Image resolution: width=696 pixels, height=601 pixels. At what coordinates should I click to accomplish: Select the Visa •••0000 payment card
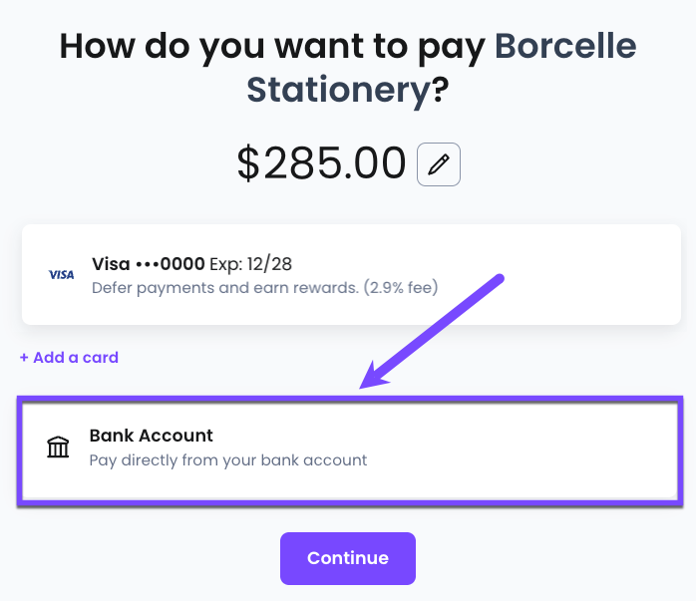pyautogui.click(x=351, y=274)
